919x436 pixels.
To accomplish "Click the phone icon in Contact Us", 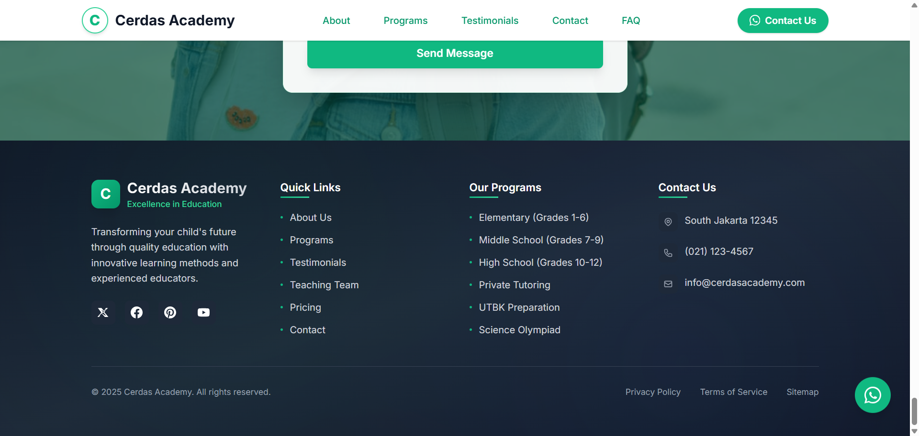I will pos(668,253).
